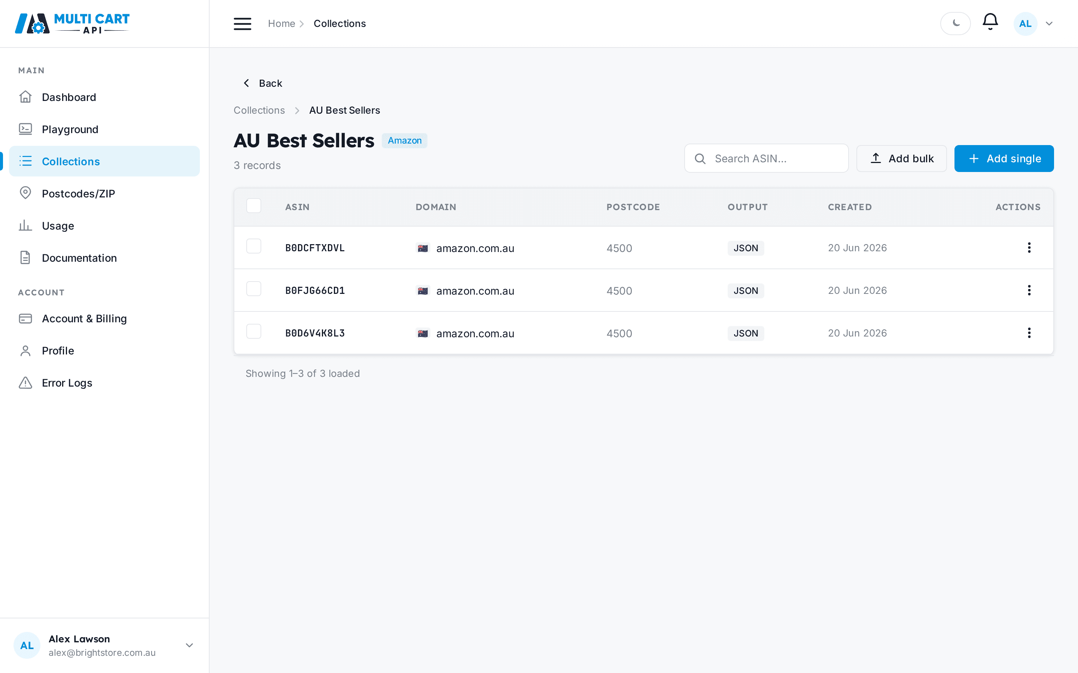Open the notifications bell
This screenshot has height=673, width=1078.
[990, 22]
